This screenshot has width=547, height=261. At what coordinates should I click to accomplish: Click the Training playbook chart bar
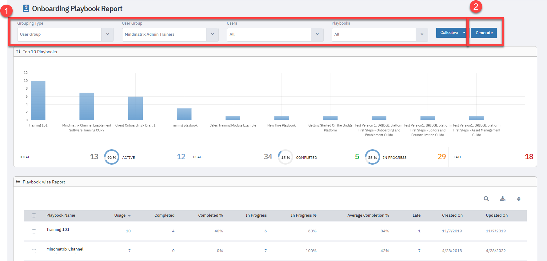point(184,114)
